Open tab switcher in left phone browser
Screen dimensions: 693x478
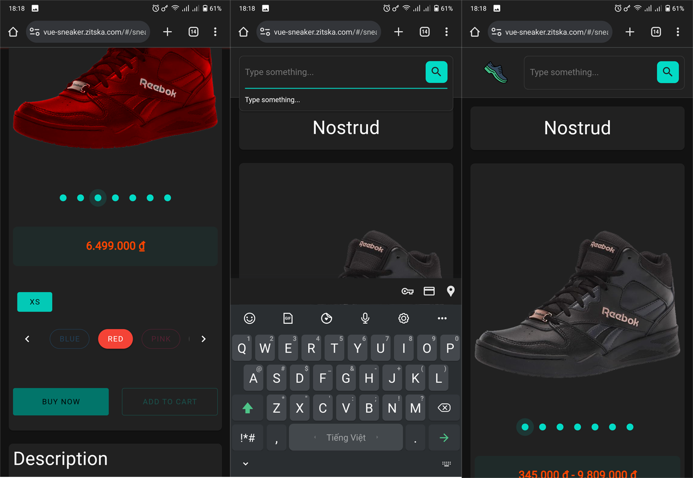pyautogui.click(x=193, y=32)
